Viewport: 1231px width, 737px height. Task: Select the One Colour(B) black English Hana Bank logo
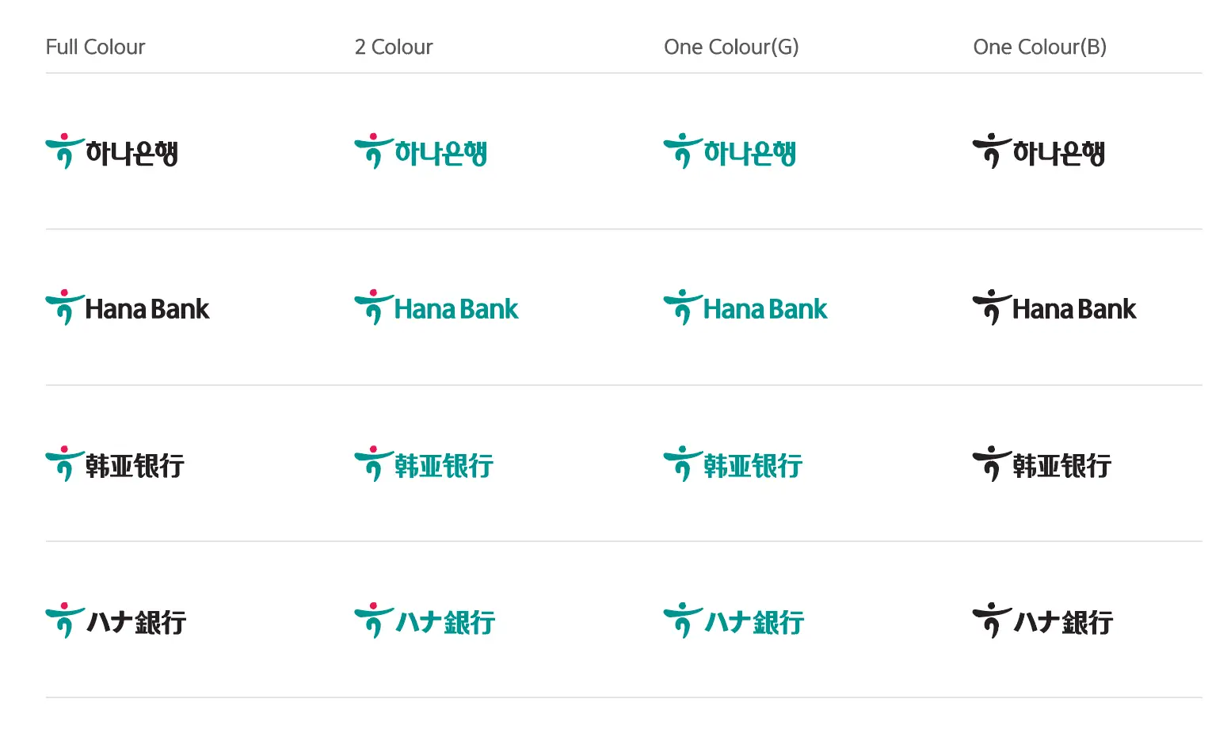[1054, 307]
